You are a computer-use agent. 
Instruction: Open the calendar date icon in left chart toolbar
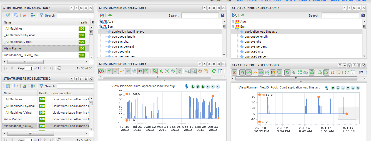click(220, 71)
